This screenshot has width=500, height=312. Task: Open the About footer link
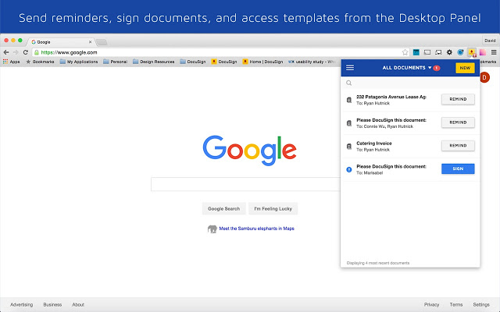coord(78,305)
